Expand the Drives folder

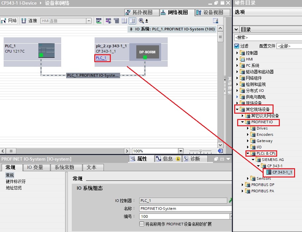[x=248, y=128]
